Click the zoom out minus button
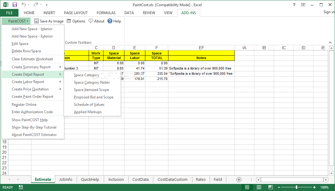Image resolution: width=335 pixels, height=191 pixels. click(279, 187)
